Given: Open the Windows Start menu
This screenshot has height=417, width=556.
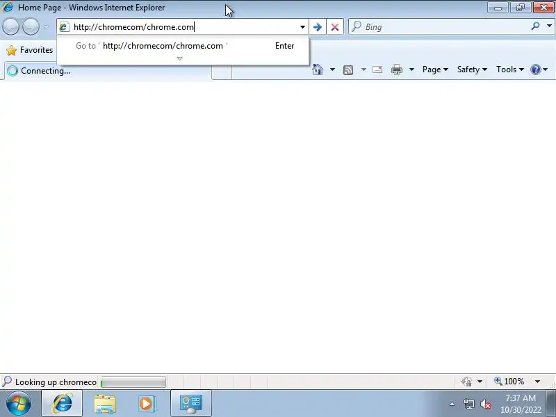Looking at the screenshot, I should 19,403.
